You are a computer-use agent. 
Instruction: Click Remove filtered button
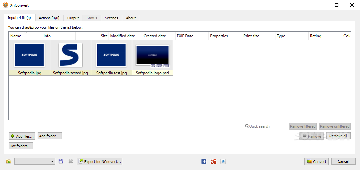303,126
